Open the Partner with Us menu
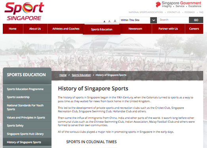This screenshot has height=148, width=207. coord(168,29)
